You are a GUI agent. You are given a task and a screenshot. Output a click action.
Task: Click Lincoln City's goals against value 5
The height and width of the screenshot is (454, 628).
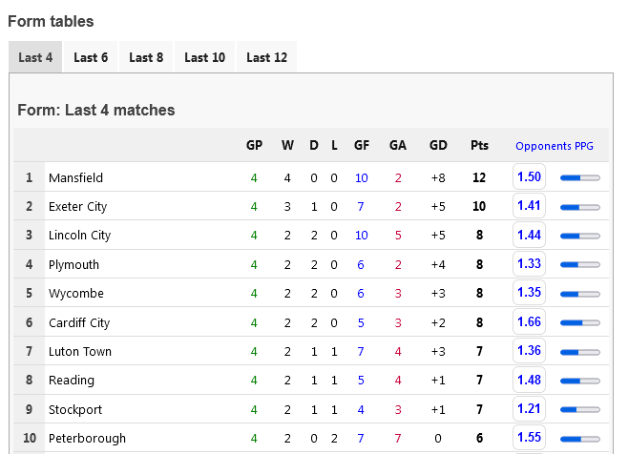pos(397,236)
